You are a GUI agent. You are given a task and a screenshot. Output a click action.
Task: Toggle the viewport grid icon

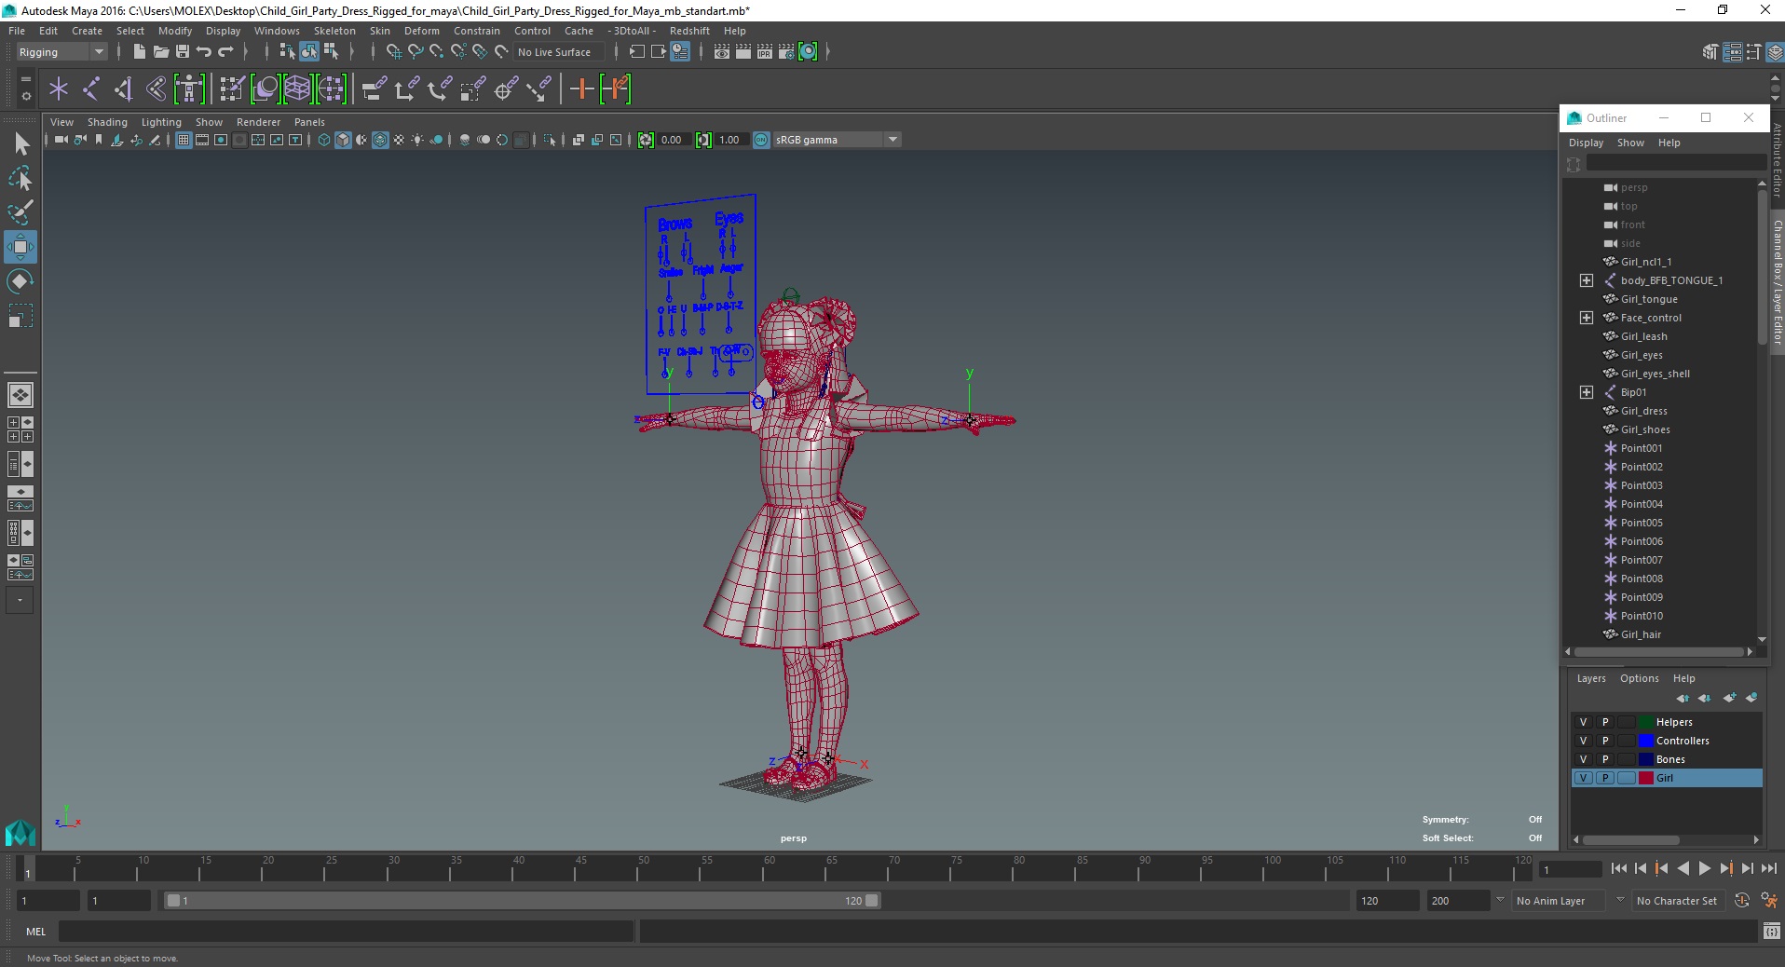click(x=184, y=140)
